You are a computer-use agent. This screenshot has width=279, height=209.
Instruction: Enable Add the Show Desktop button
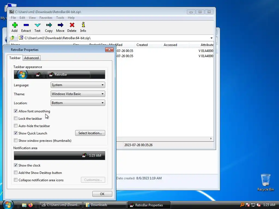(16, 173)
